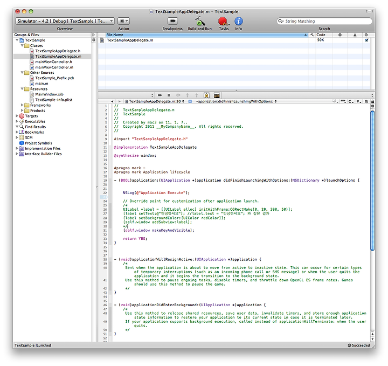Open the included files # popup
The image size is (388, 366).
(x=359, y=101)
